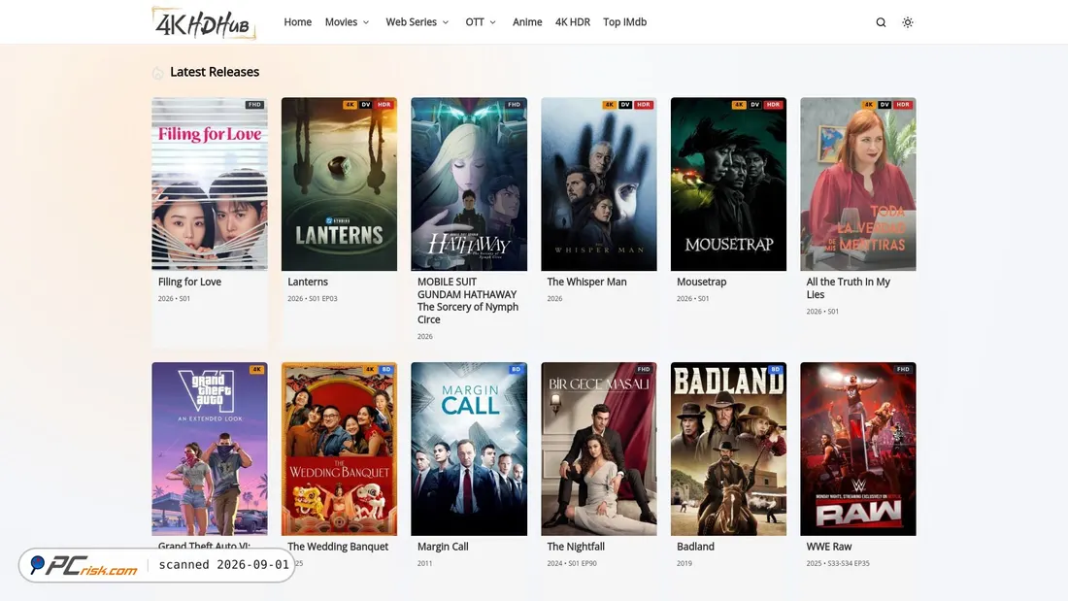Expand the Web Series dropdown

[x=417, y=21]
